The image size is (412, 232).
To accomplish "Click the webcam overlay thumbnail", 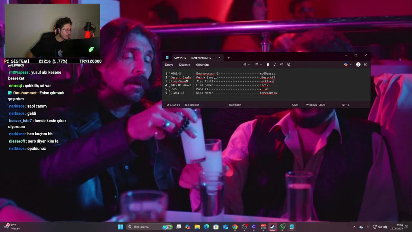I will (x=52, y=31).
